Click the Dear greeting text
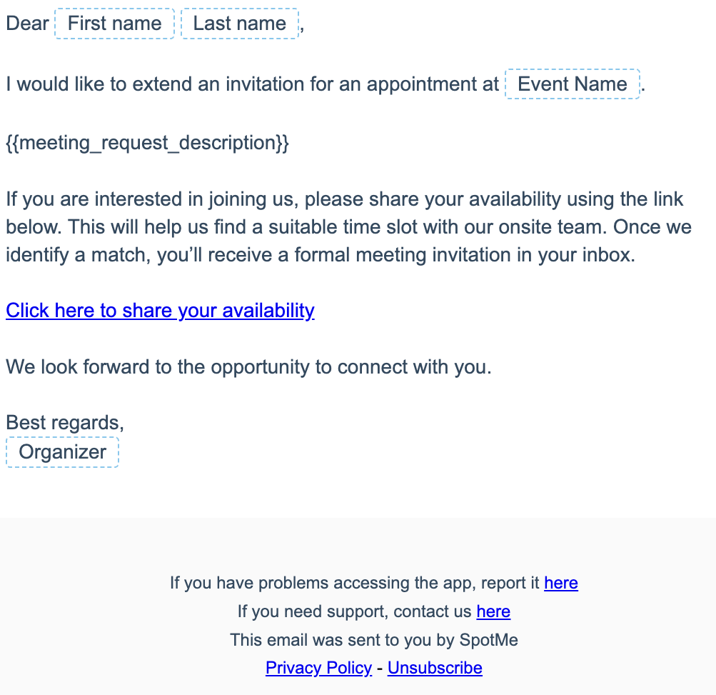 coord(27,24)
